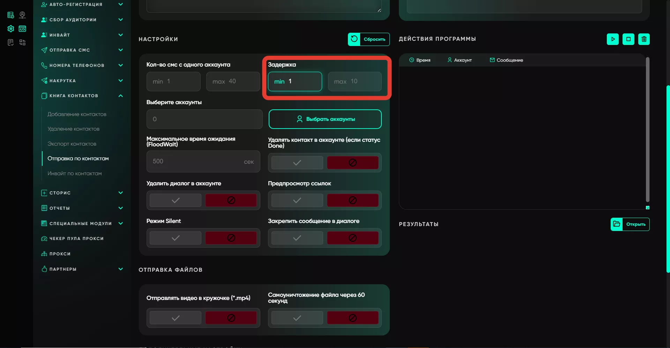Click the Аккаунт person icon in log header

(449, 60)
